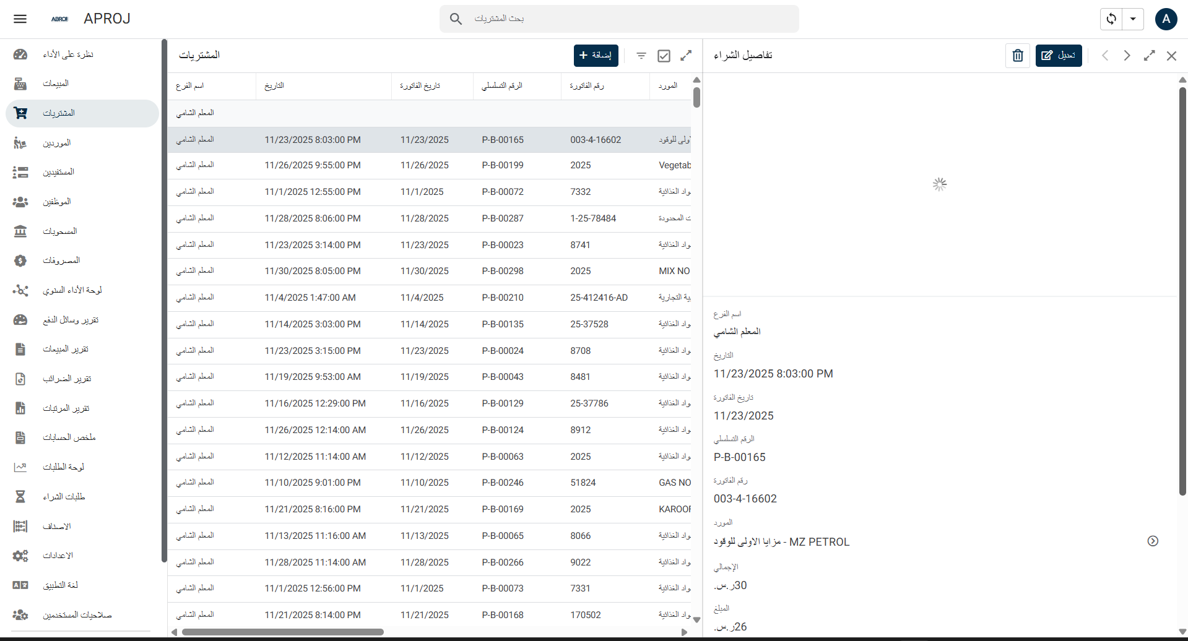Click the تعديل edit button
The image size is (1188, 641).
coord(1058,56)
